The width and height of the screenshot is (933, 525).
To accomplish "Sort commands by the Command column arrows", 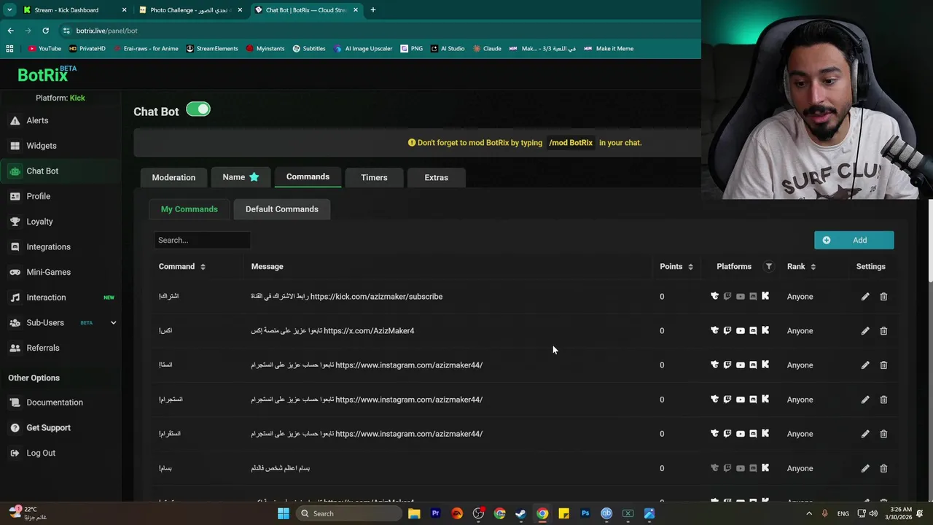I will click(x=203, y=267).
